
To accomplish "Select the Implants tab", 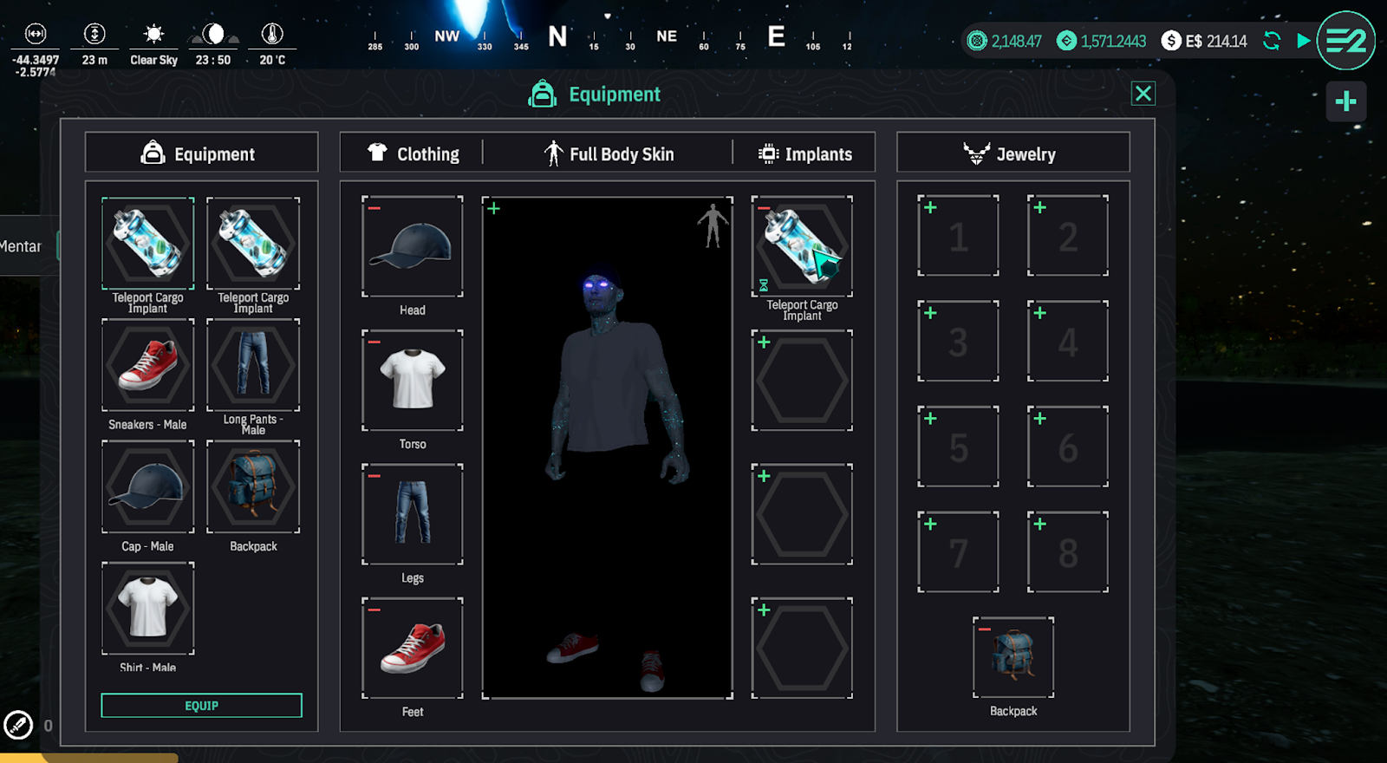I will coord(805,154).
